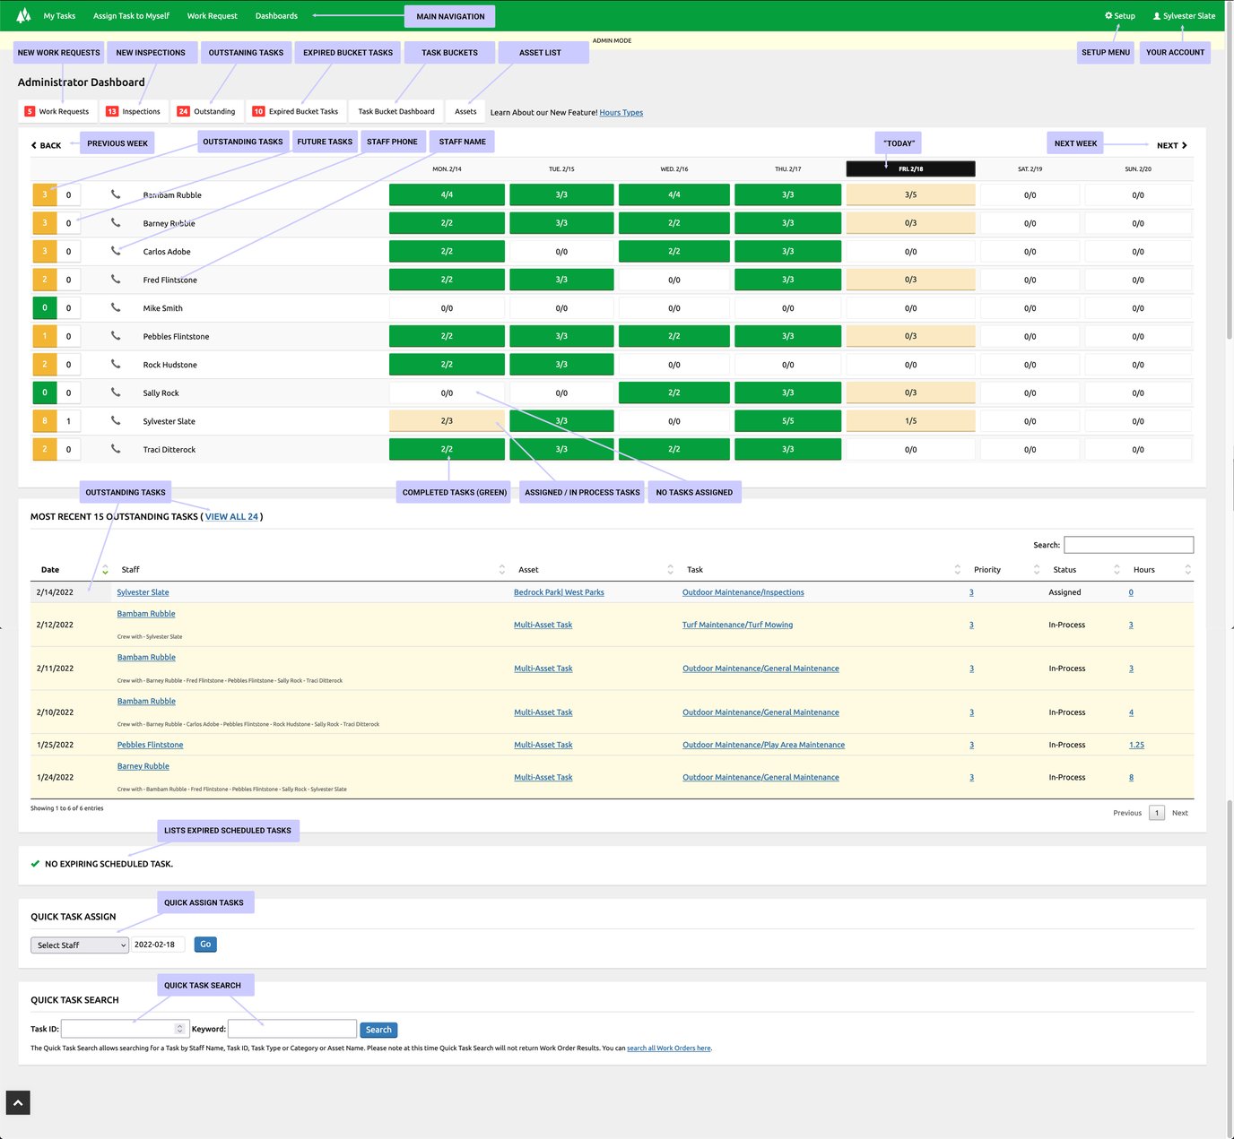Viewport: 1234px width, 1139px height.
Task: Open the Select Staff dropdown
Action: pos(79,945)
